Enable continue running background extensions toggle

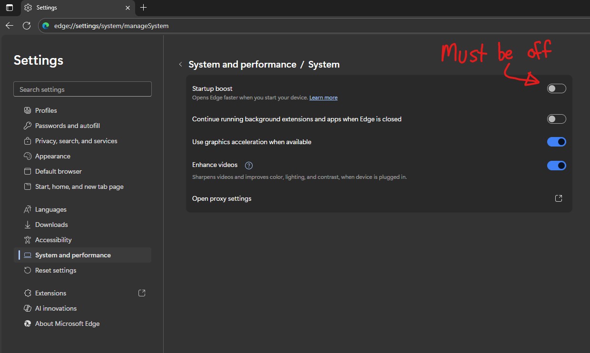[x=556, y=119]
